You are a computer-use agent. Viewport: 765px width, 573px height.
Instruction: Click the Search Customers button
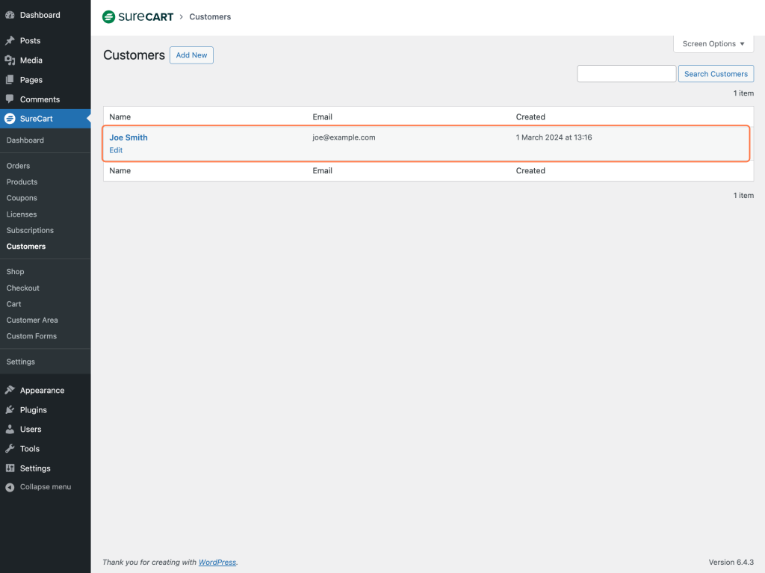pos(715,74)
